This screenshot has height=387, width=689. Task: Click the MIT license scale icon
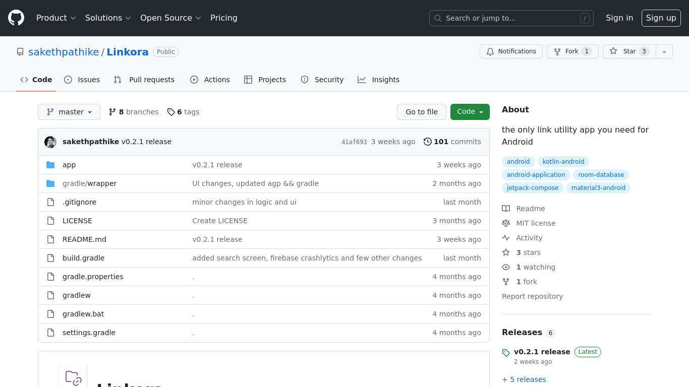point(506,223)
